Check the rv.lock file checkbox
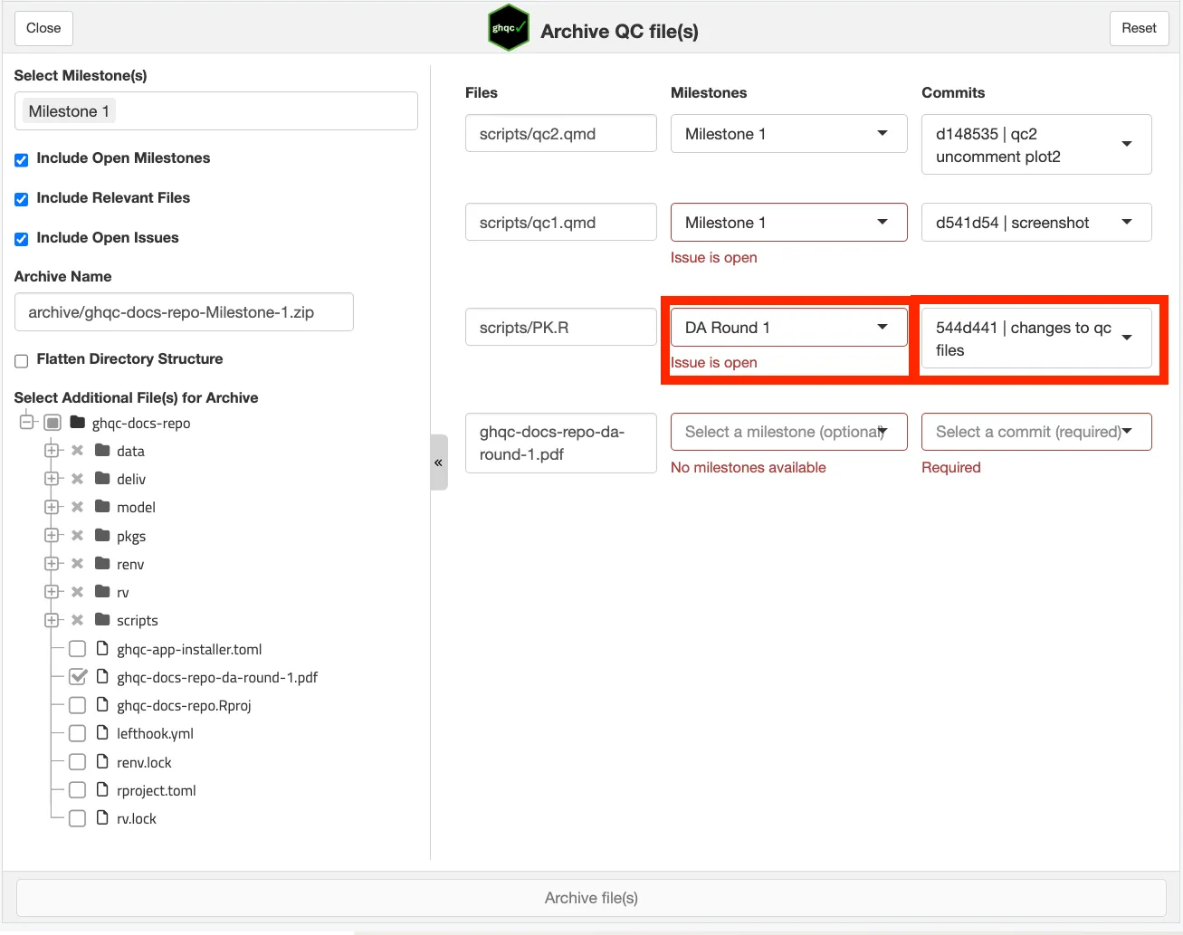 [x=78, y=818]
